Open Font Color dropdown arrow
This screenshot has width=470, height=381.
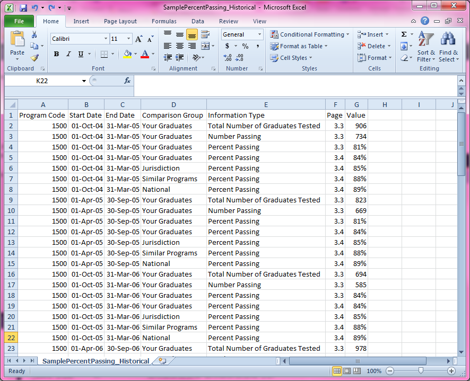pyautogui.click(x=153, y=54)
